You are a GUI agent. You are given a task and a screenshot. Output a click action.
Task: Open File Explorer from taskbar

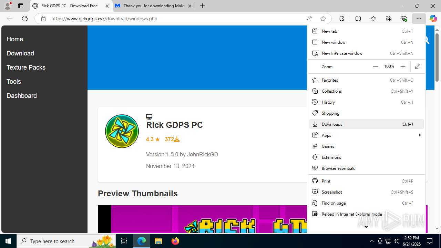(158, 241)
